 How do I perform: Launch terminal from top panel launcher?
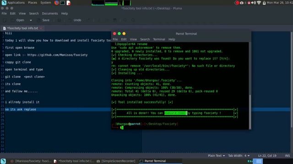click(x=63, y=3)
